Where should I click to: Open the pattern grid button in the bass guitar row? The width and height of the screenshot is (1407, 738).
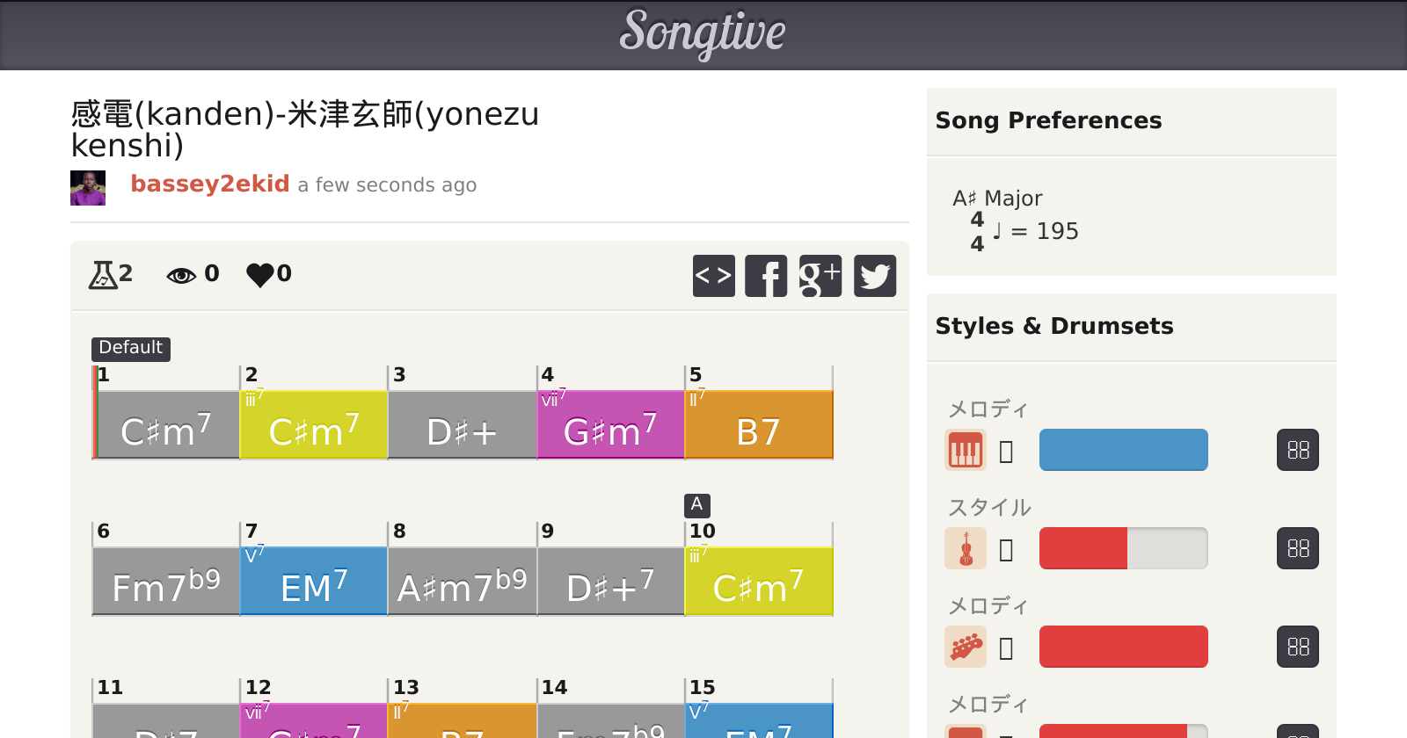1297,648
